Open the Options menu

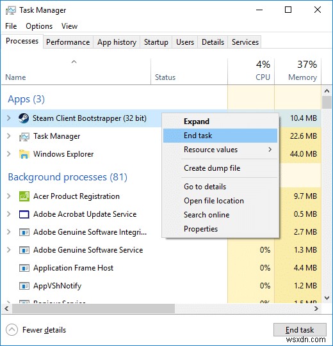coord(39,26)
